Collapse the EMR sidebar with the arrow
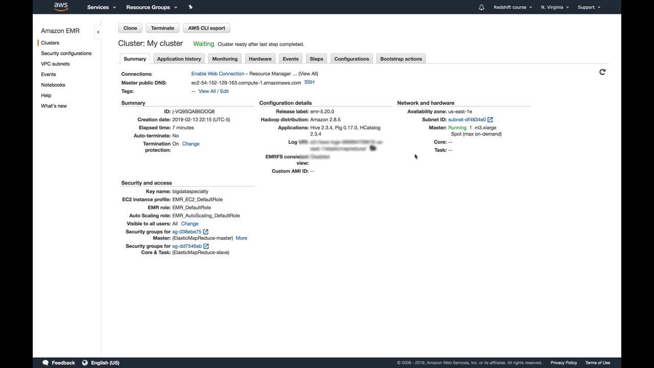This screenshot has width=654, height=368. point(98,32)
